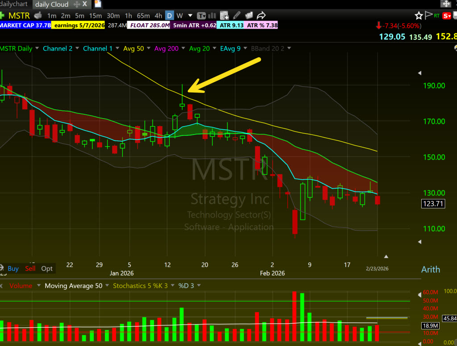Expand the Moving Average 50 dropdown
The height and width of the screenshot is (346, 457).
[x=107, y=285]
